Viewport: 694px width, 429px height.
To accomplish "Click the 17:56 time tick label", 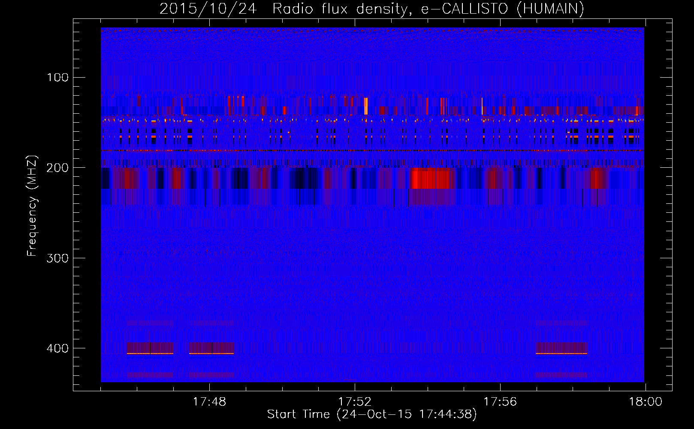I will (500, 402).
